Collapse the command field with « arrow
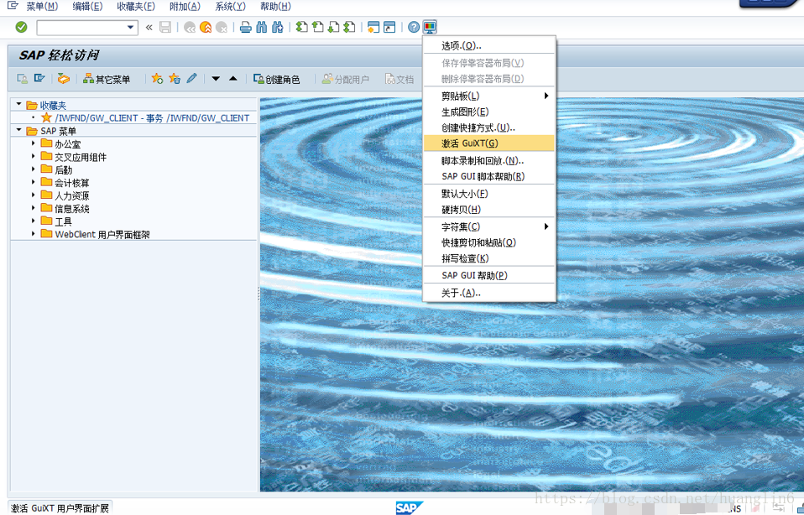804x515 pixels. point(149,27)
